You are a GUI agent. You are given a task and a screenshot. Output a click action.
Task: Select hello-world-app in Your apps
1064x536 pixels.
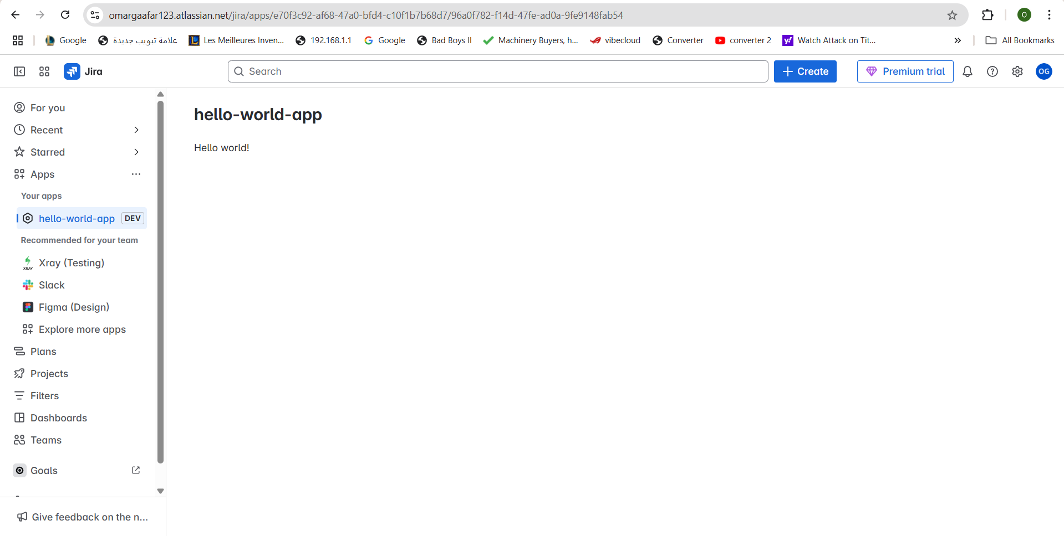pos(77,218)
